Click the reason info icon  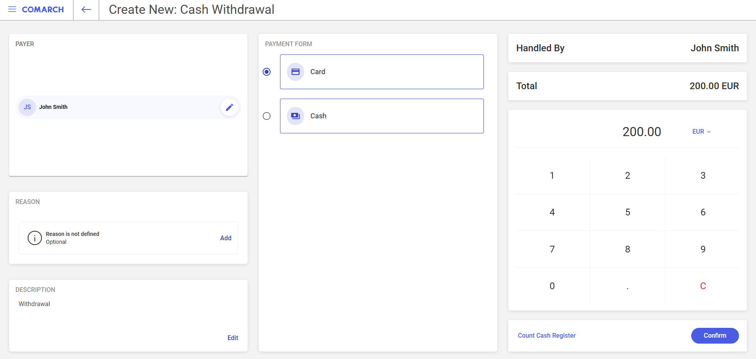[35, 238]
